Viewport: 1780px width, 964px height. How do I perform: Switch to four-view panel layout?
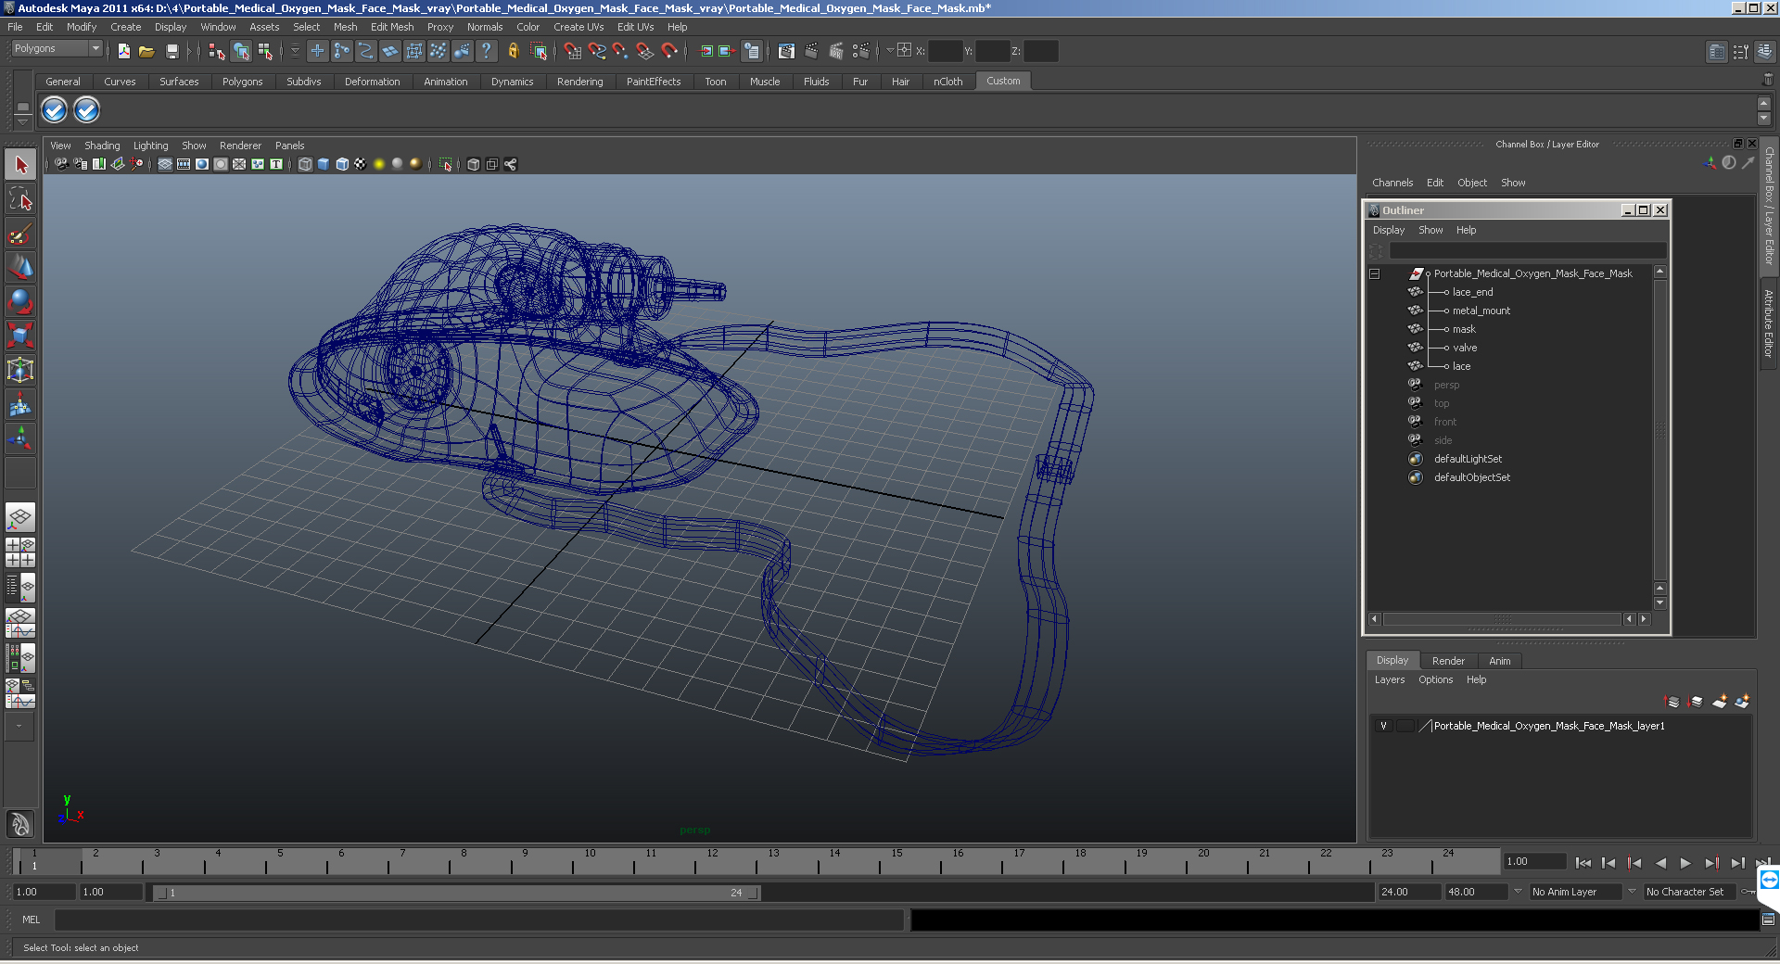click(x=20, y=552)
